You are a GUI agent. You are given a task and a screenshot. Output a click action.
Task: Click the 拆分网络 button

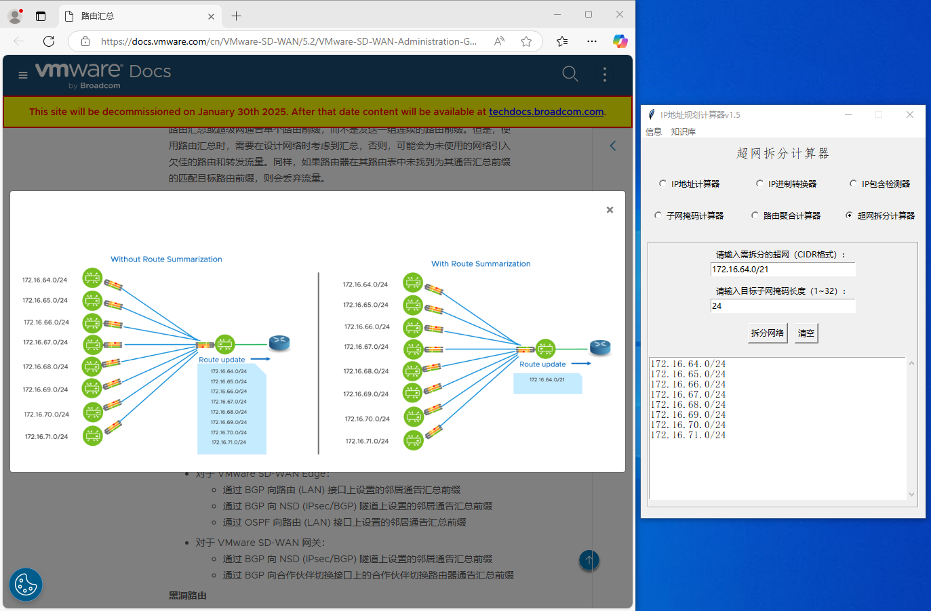pyautogui.click(x=768, y=333)
